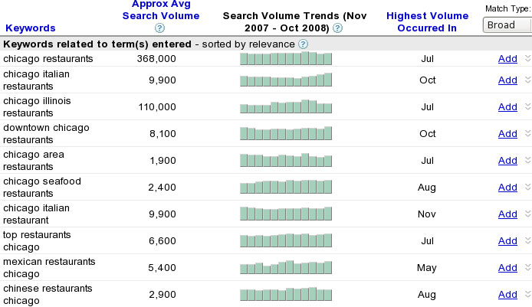Viewport: 532px width, 307px height.
Task: Add 'chicago seafood restaurants' keyword
Action: (507, 187)
